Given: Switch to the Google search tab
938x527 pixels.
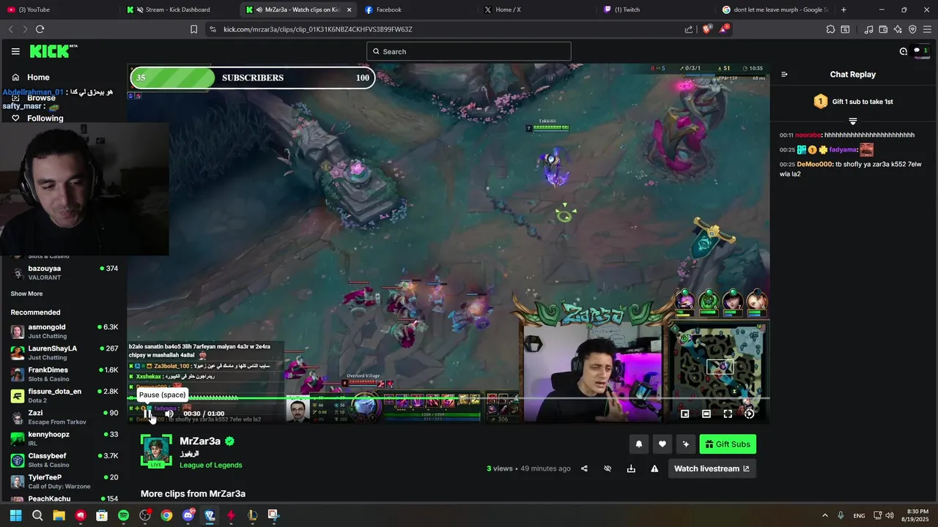Looking at the screenshot, I should [776, 10].
